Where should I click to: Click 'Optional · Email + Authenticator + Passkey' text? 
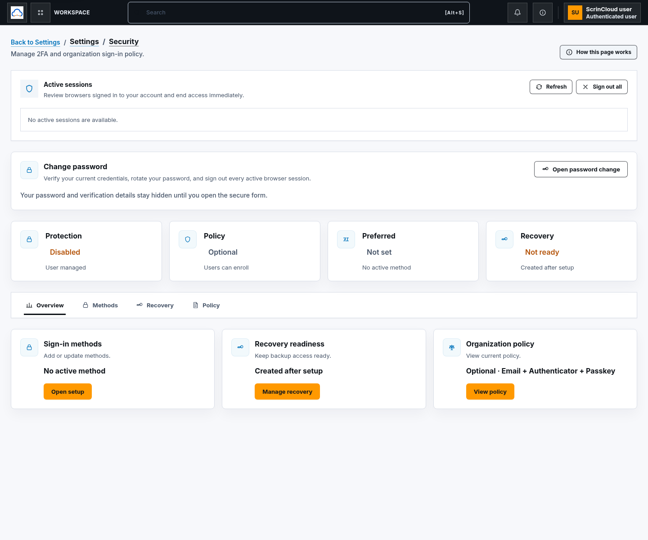(x=540, y=371)
